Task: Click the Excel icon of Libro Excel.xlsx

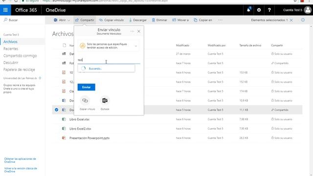Action: point(64,119)
